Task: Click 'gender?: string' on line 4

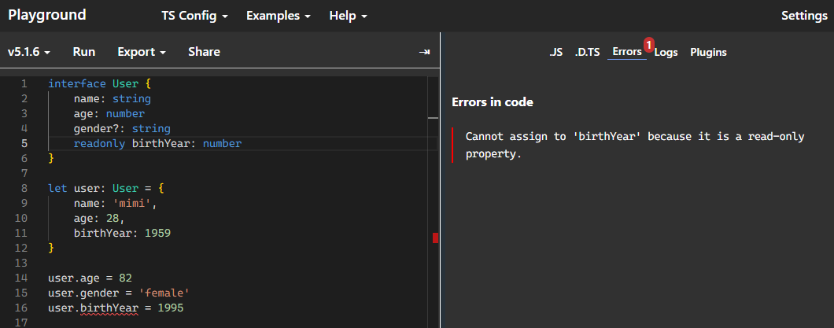Action: (x=122, y=129)
